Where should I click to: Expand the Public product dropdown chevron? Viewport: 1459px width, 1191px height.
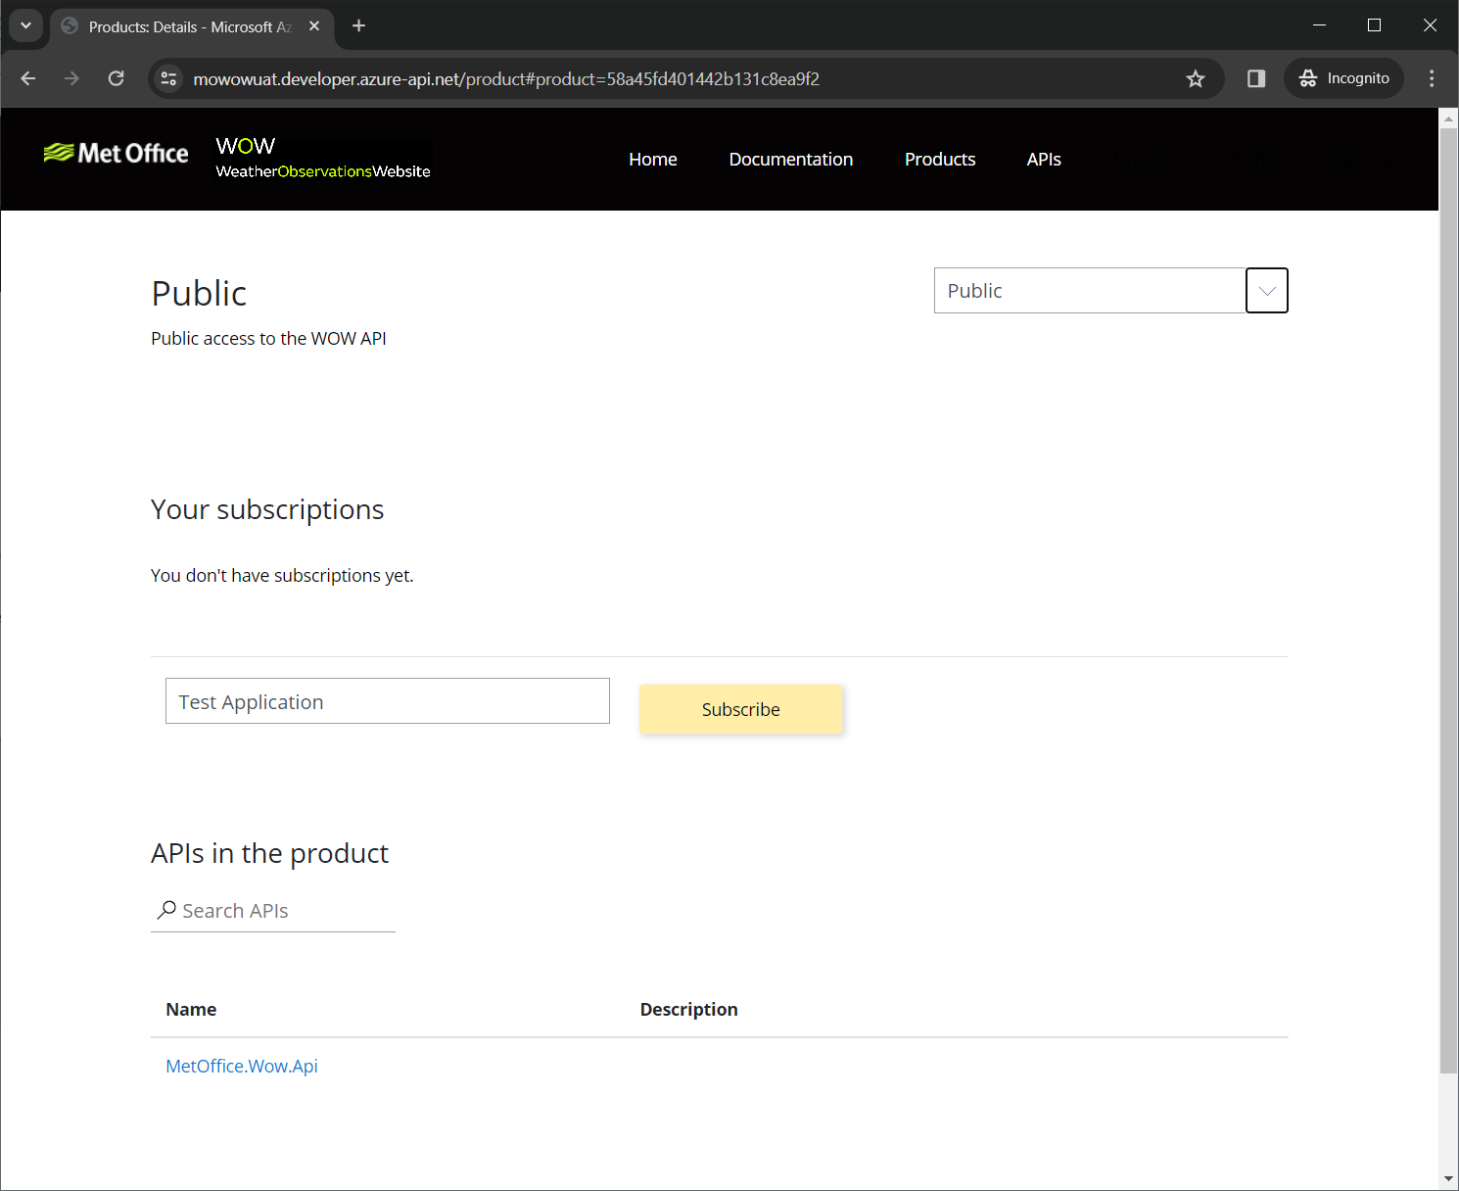[1266, 291]
